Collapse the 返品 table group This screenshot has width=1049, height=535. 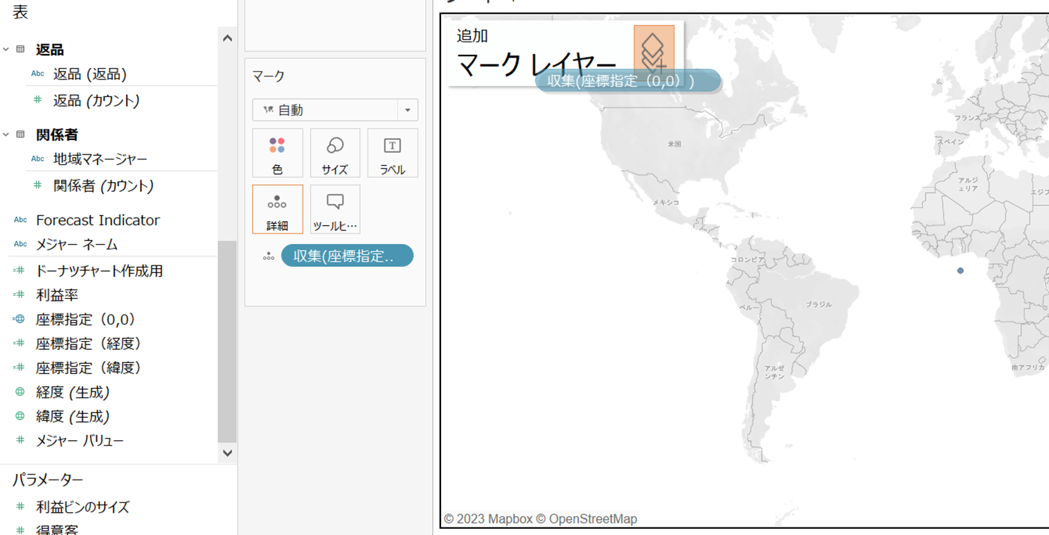point(6,49)
